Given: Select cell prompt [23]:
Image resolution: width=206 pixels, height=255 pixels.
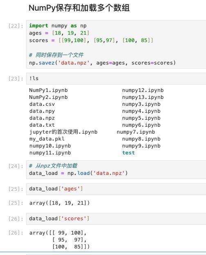Looking at the screenshot, I should tap(16, 79).
